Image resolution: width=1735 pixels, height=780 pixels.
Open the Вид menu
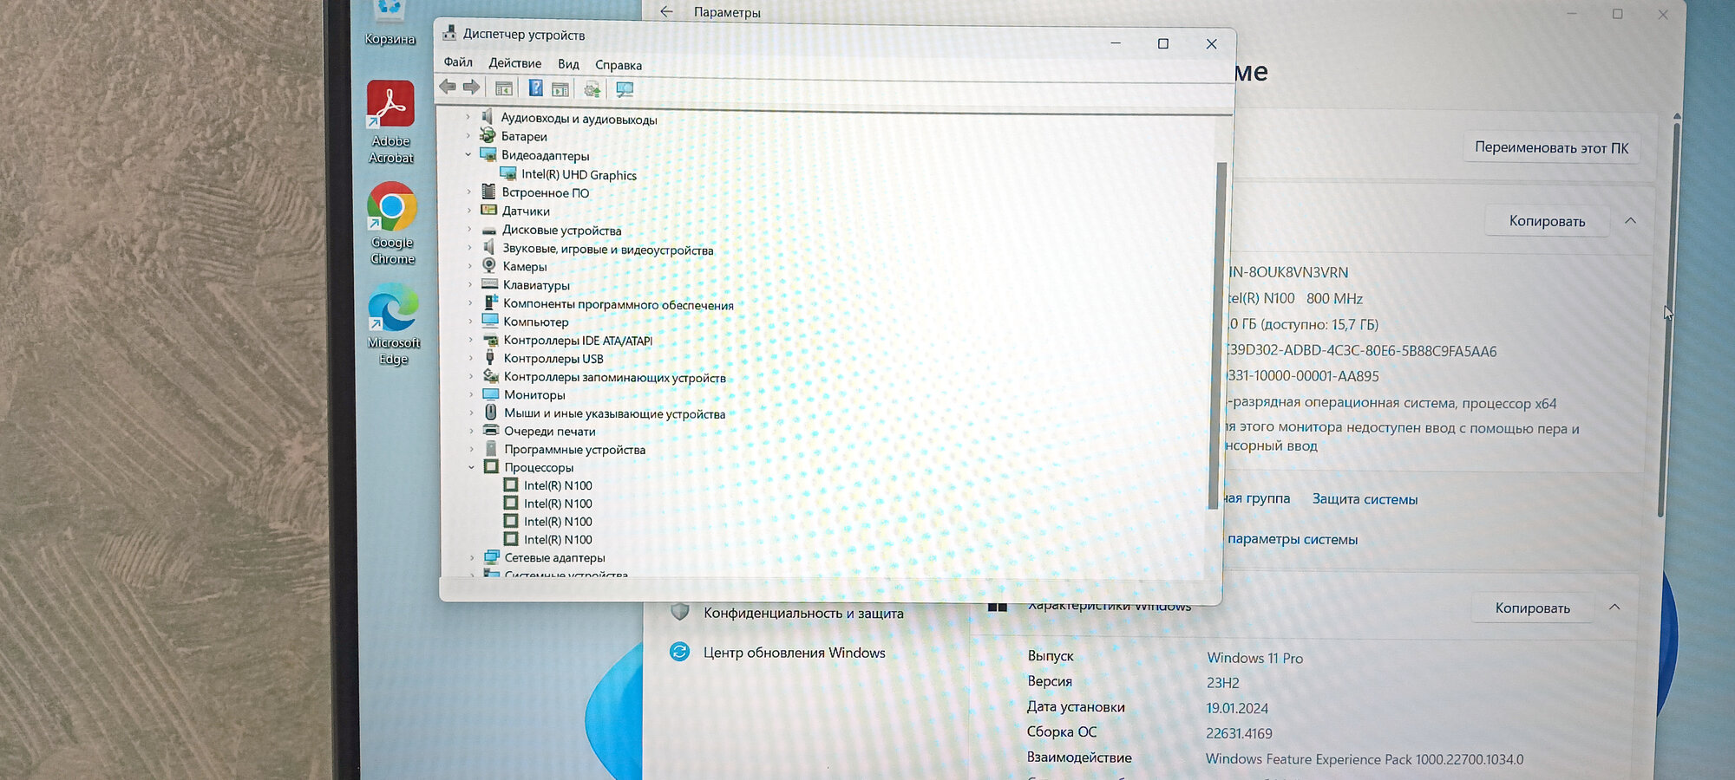point(568,64)
